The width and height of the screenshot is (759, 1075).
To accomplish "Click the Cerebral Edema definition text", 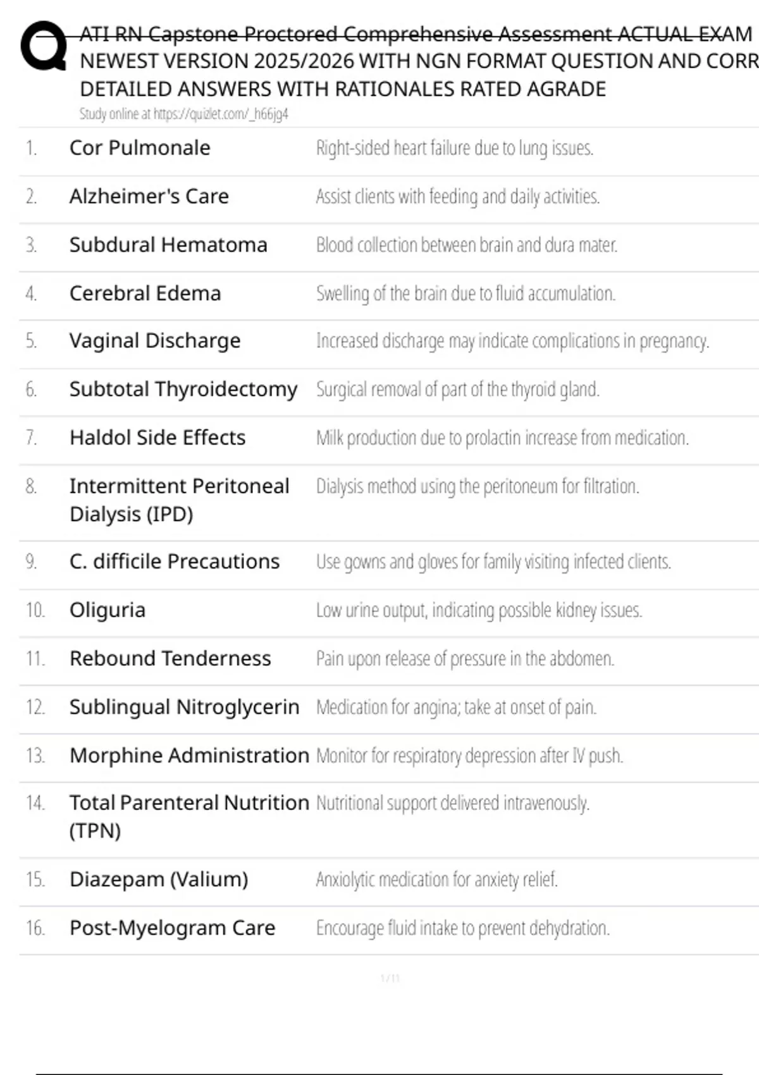I will coord(466,294).
